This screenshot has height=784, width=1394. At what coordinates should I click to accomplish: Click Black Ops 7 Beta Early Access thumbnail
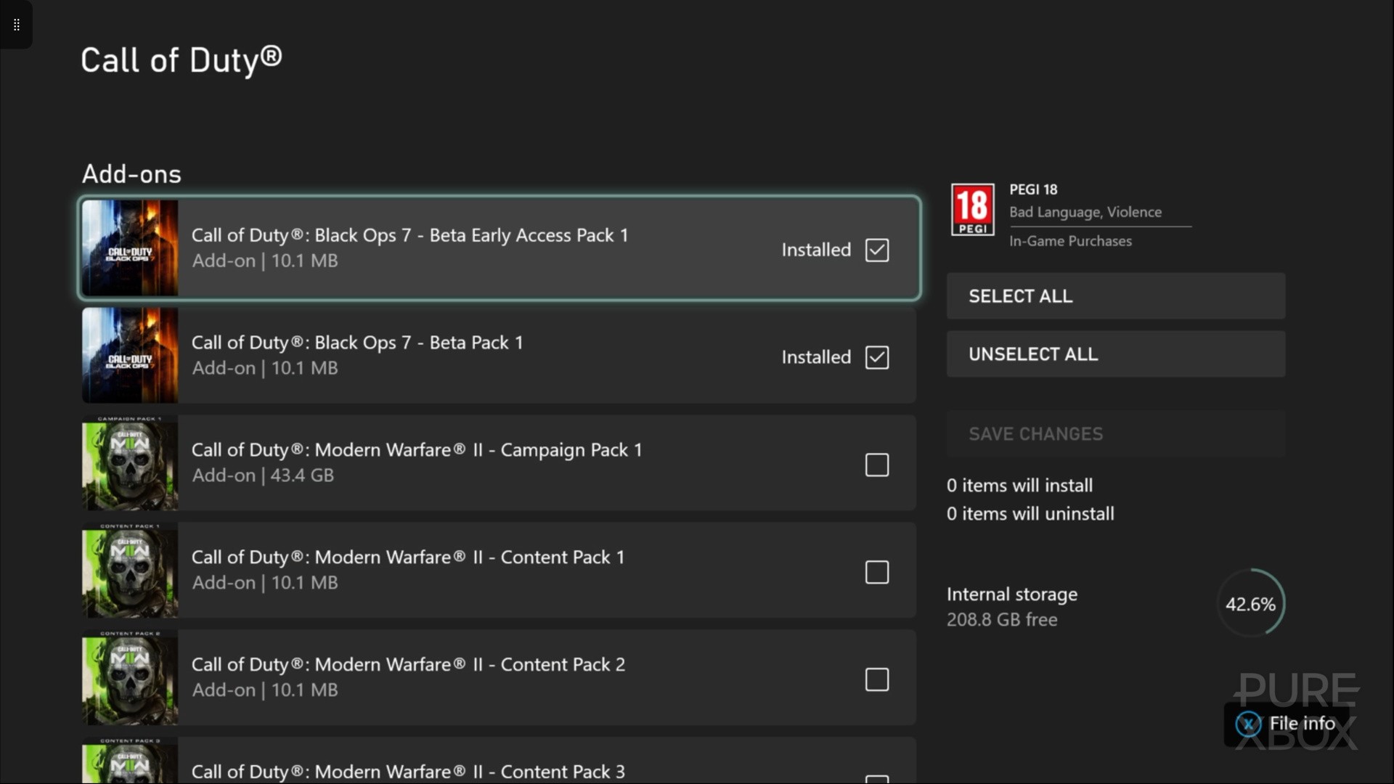130,248
